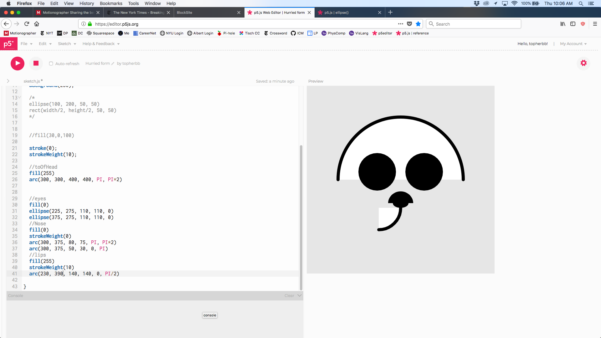
Task: Open the Sketch dropdown menu
Action: [67, 44]
